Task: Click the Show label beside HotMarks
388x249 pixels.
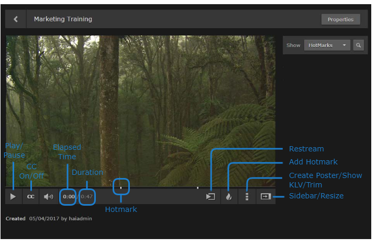Action: 293,45
